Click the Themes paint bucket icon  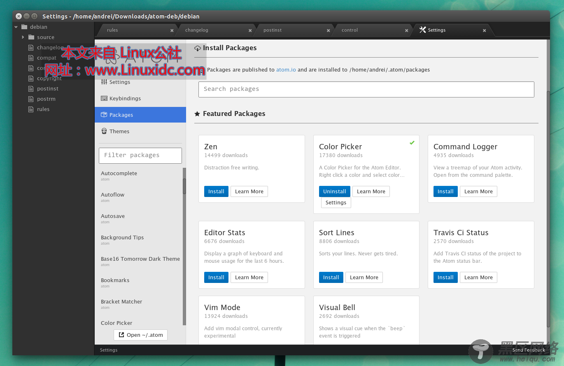coord(104,131)
